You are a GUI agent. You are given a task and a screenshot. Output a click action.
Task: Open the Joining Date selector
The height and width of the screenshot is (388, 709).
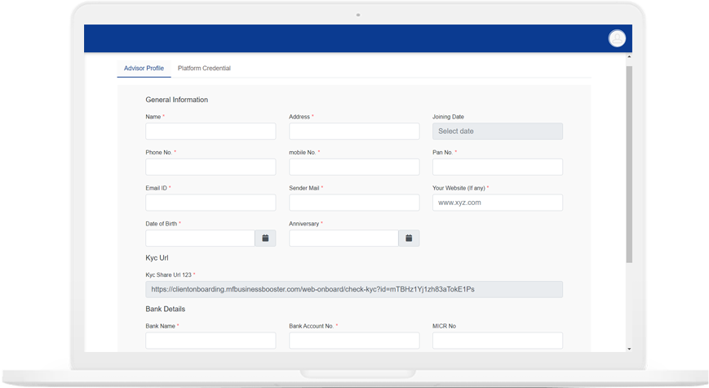[x=497, y=132]
